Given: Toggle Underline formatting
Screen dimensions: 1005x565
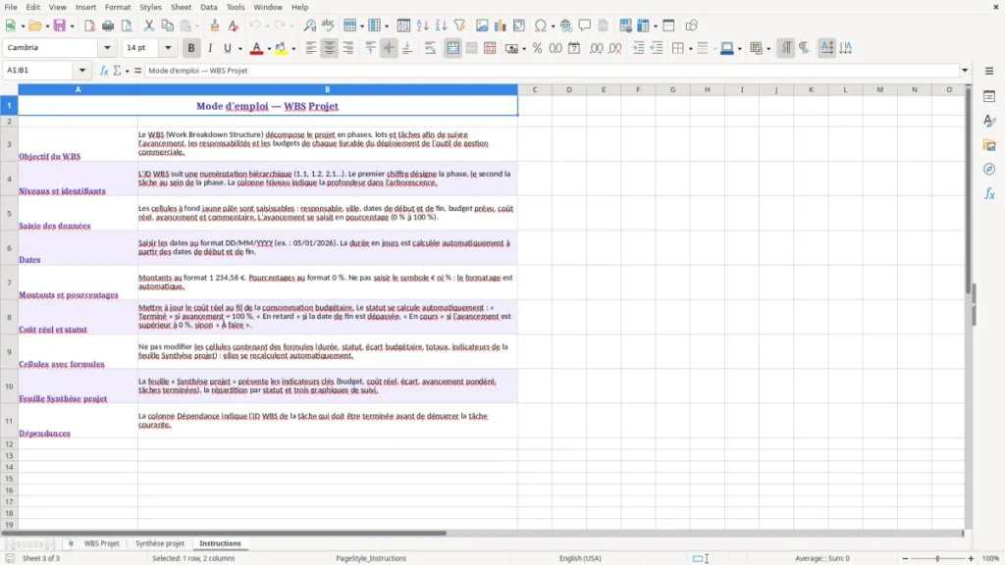Looking at the screenshot, I should coord(227,48).
